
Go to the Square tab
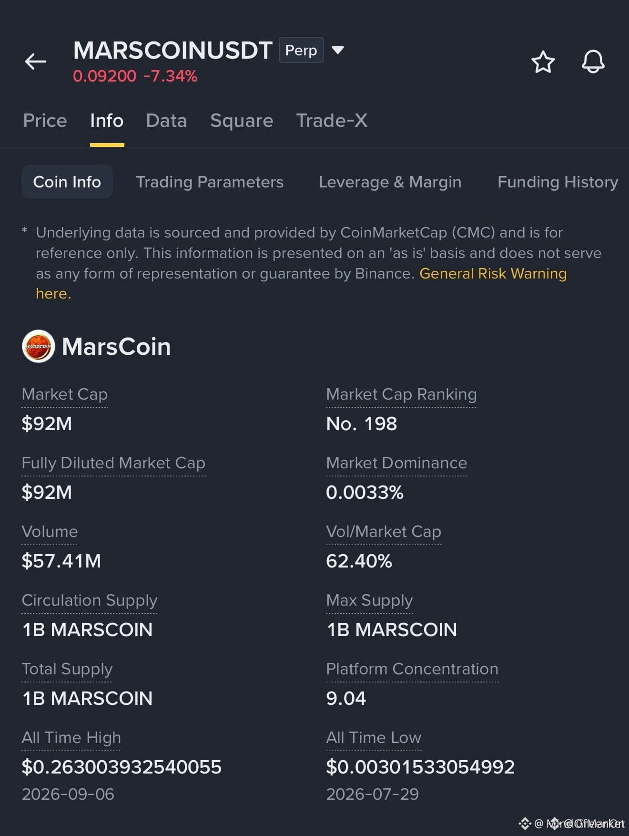pyautogui.click(x=242, y=121)
